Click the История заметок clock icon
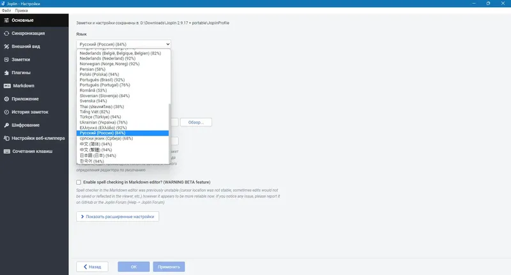This screenshot has height=275, width=511. click(x=6, y=112)
